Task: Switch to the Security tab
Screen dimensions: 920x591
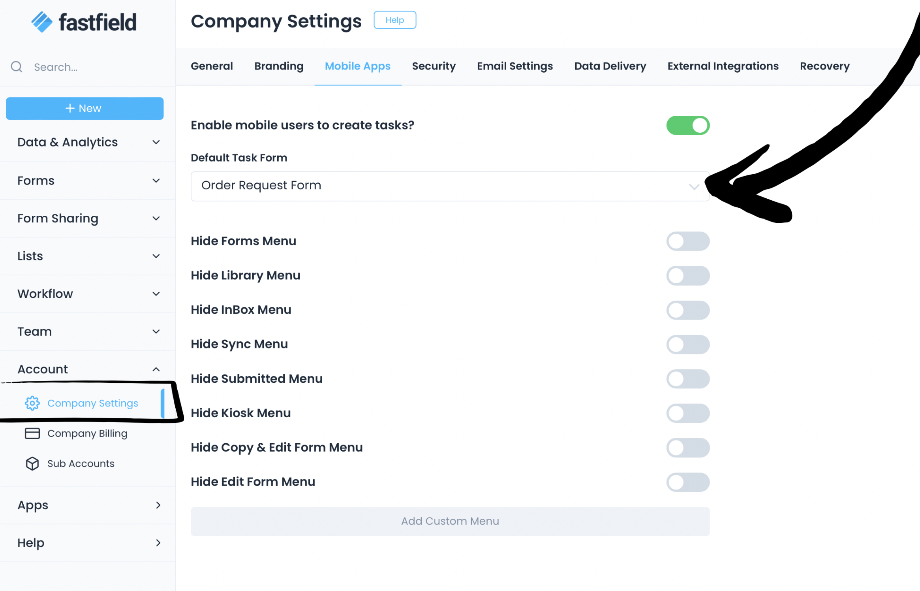Action: point(434,66)
